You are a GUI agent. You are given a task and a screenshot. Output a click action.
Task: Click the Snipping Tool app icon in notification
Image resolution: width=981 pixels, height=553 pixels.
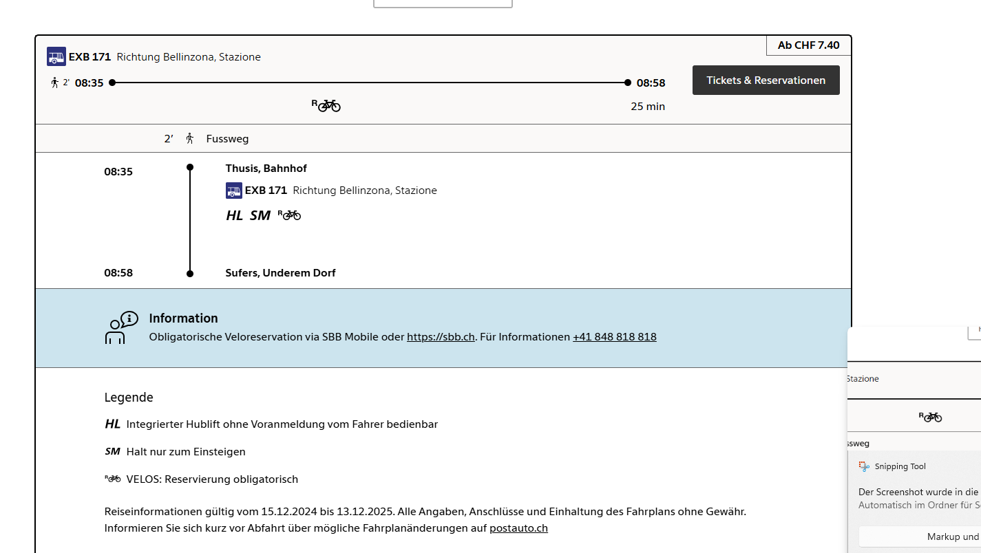coord(865,466)
